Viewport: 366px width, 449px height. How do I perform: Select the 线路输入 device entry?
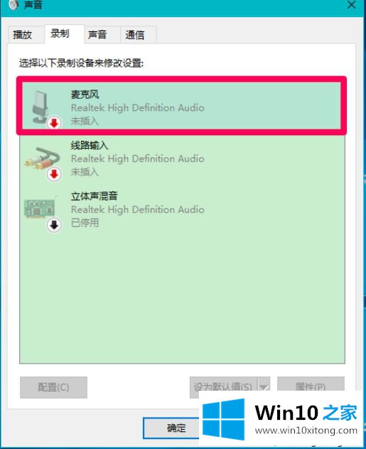click(x=182, y=159)
